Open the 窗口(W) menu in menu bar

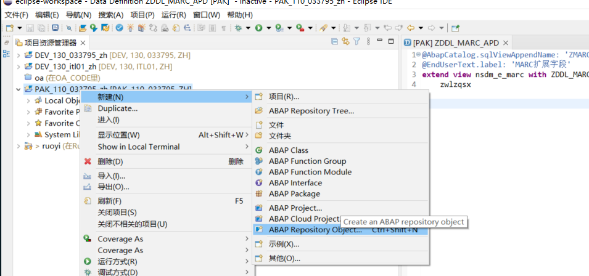click(x=206, y=15)
